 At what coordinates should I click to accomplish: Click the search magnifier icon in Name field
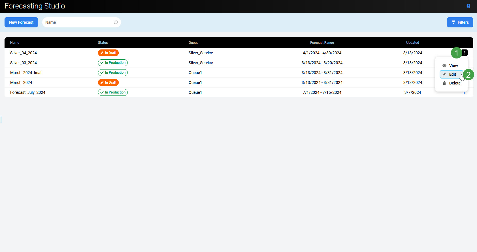[116, 22]
